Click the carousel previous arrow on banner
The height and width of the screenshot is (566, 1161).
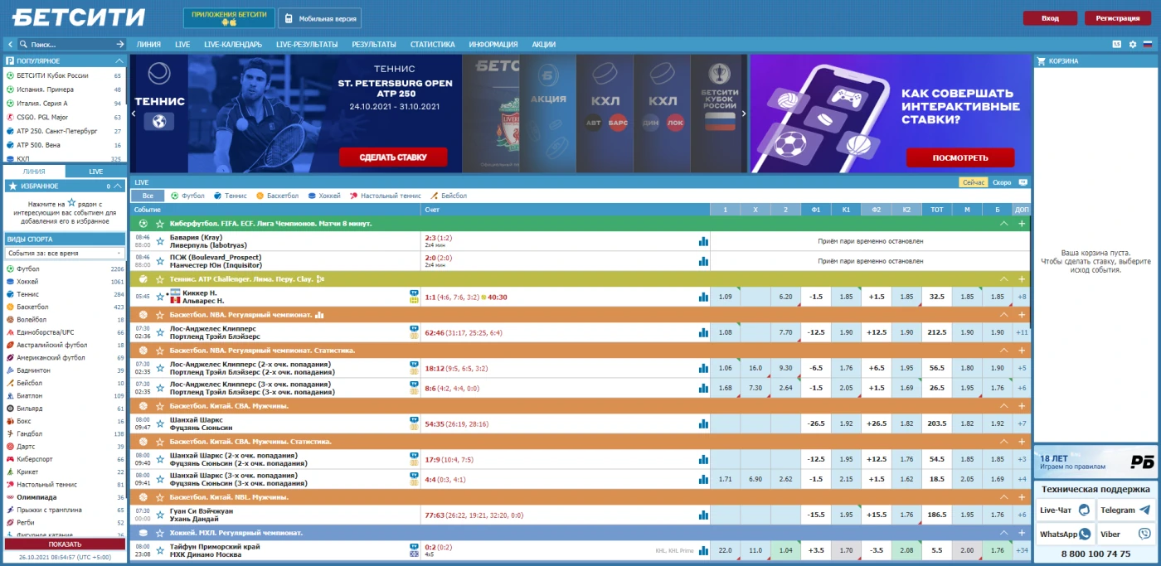tap(134, 114)
